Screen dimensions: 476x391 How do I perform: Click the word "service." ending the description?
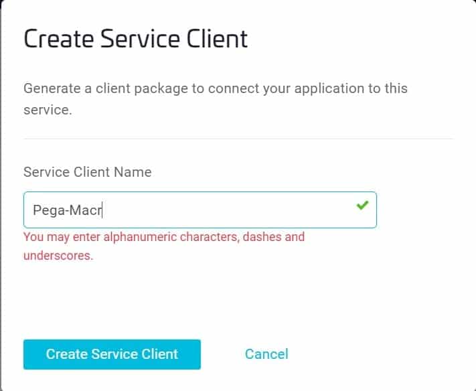click(47, 109)
